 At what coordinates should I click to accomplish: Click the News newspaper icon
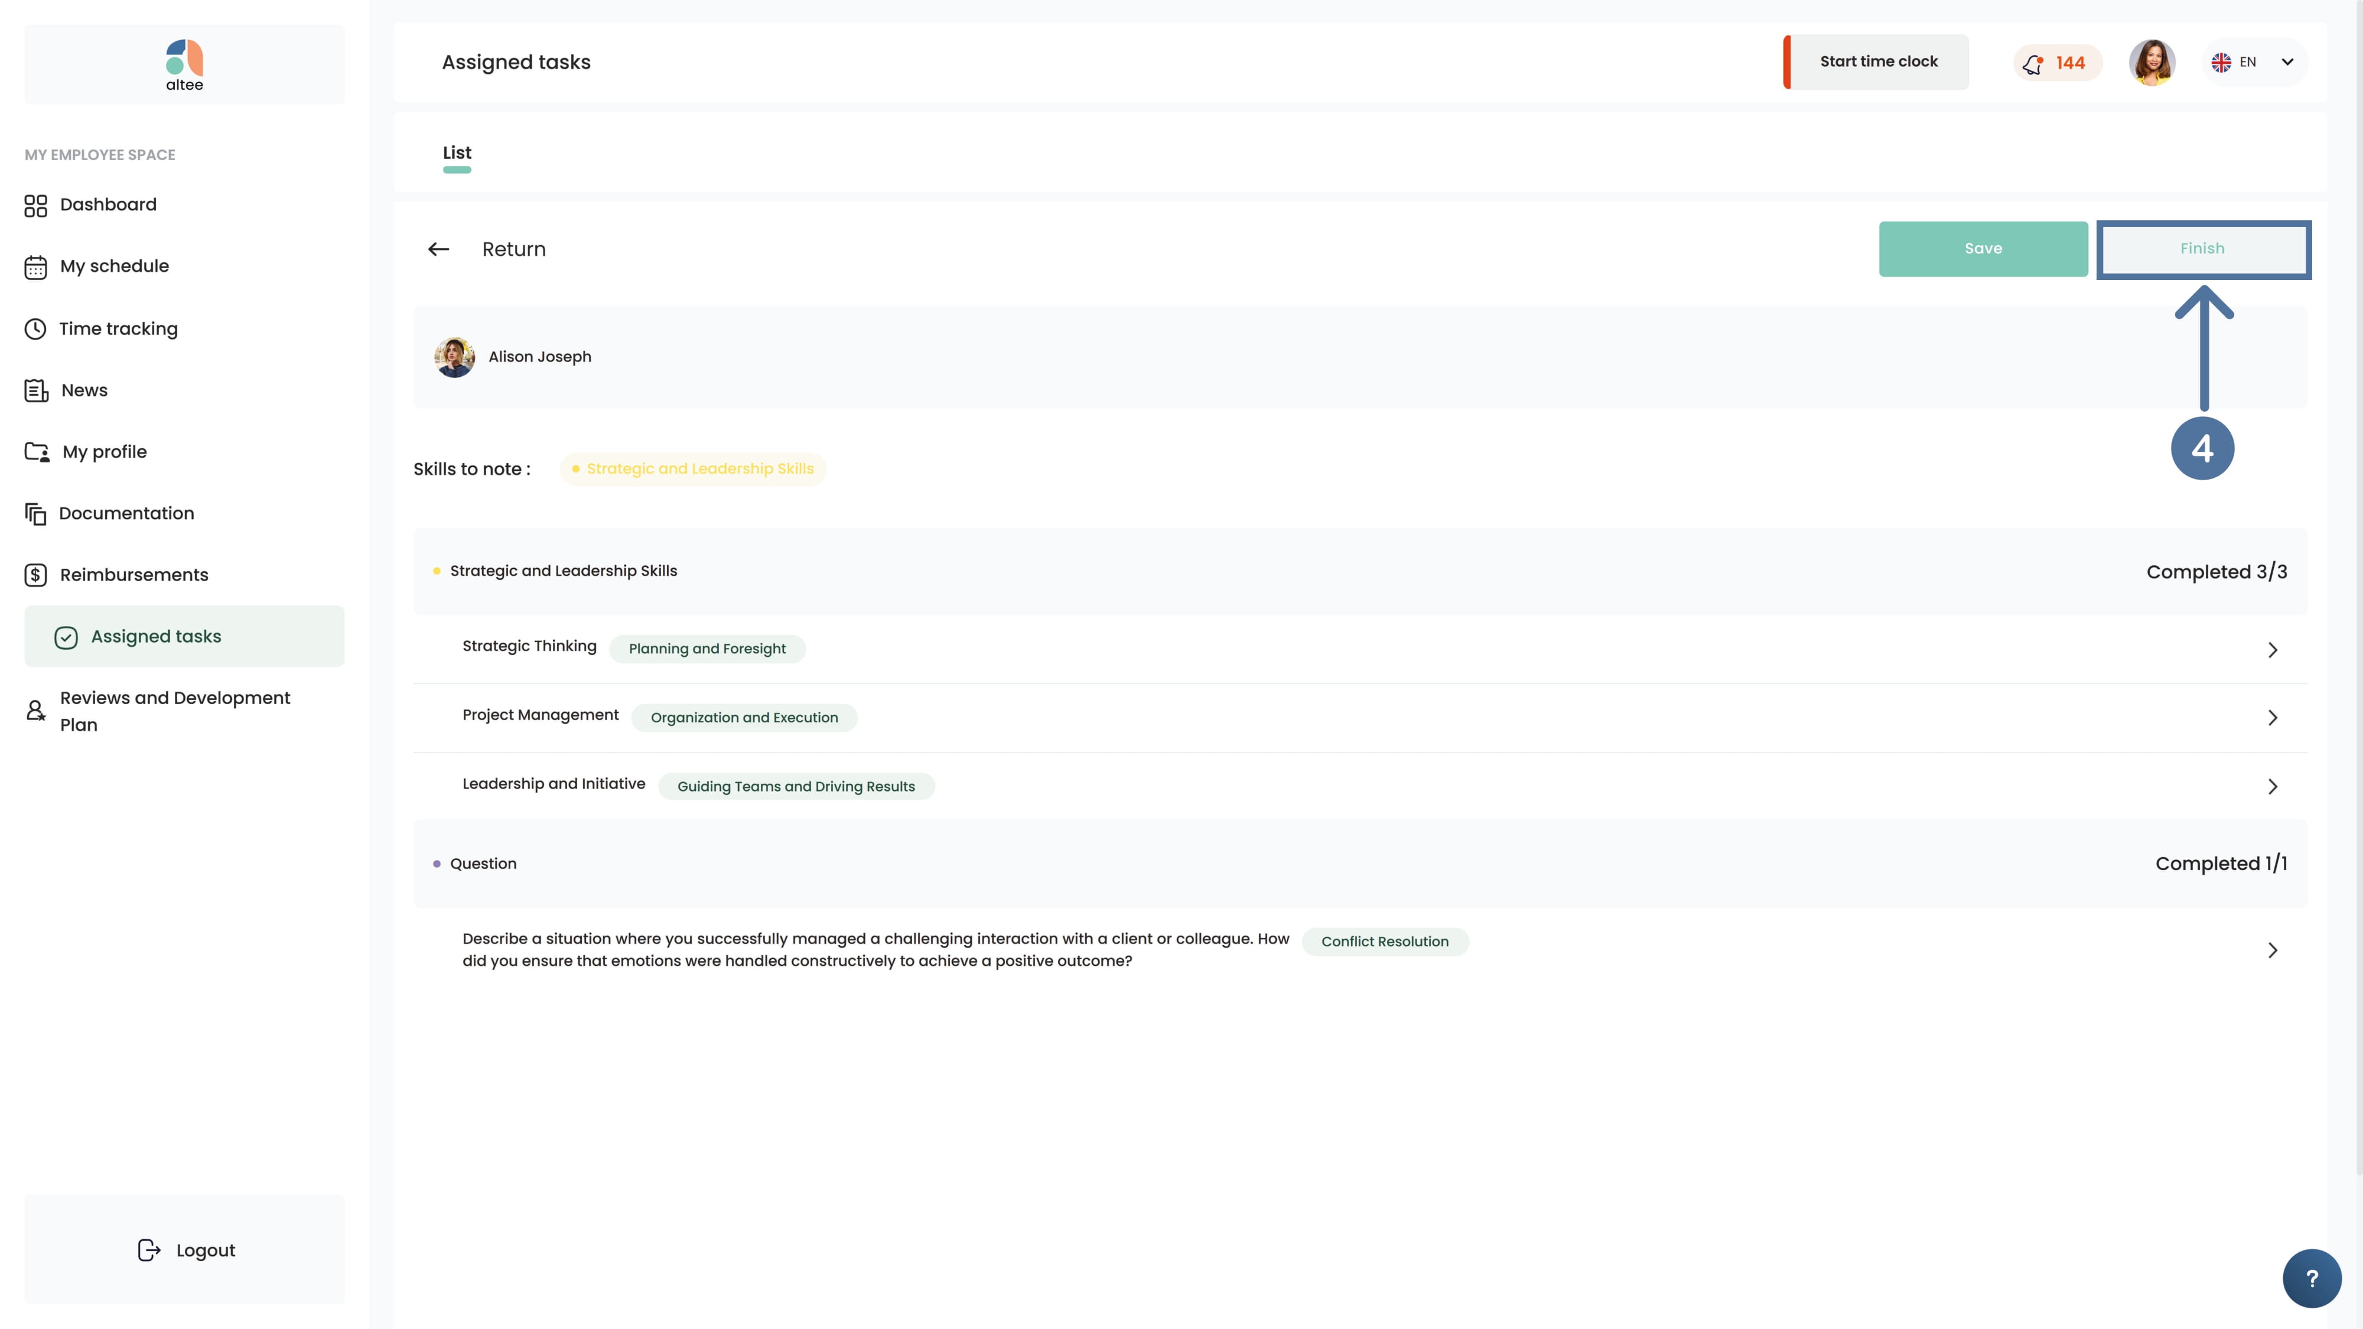36,390
